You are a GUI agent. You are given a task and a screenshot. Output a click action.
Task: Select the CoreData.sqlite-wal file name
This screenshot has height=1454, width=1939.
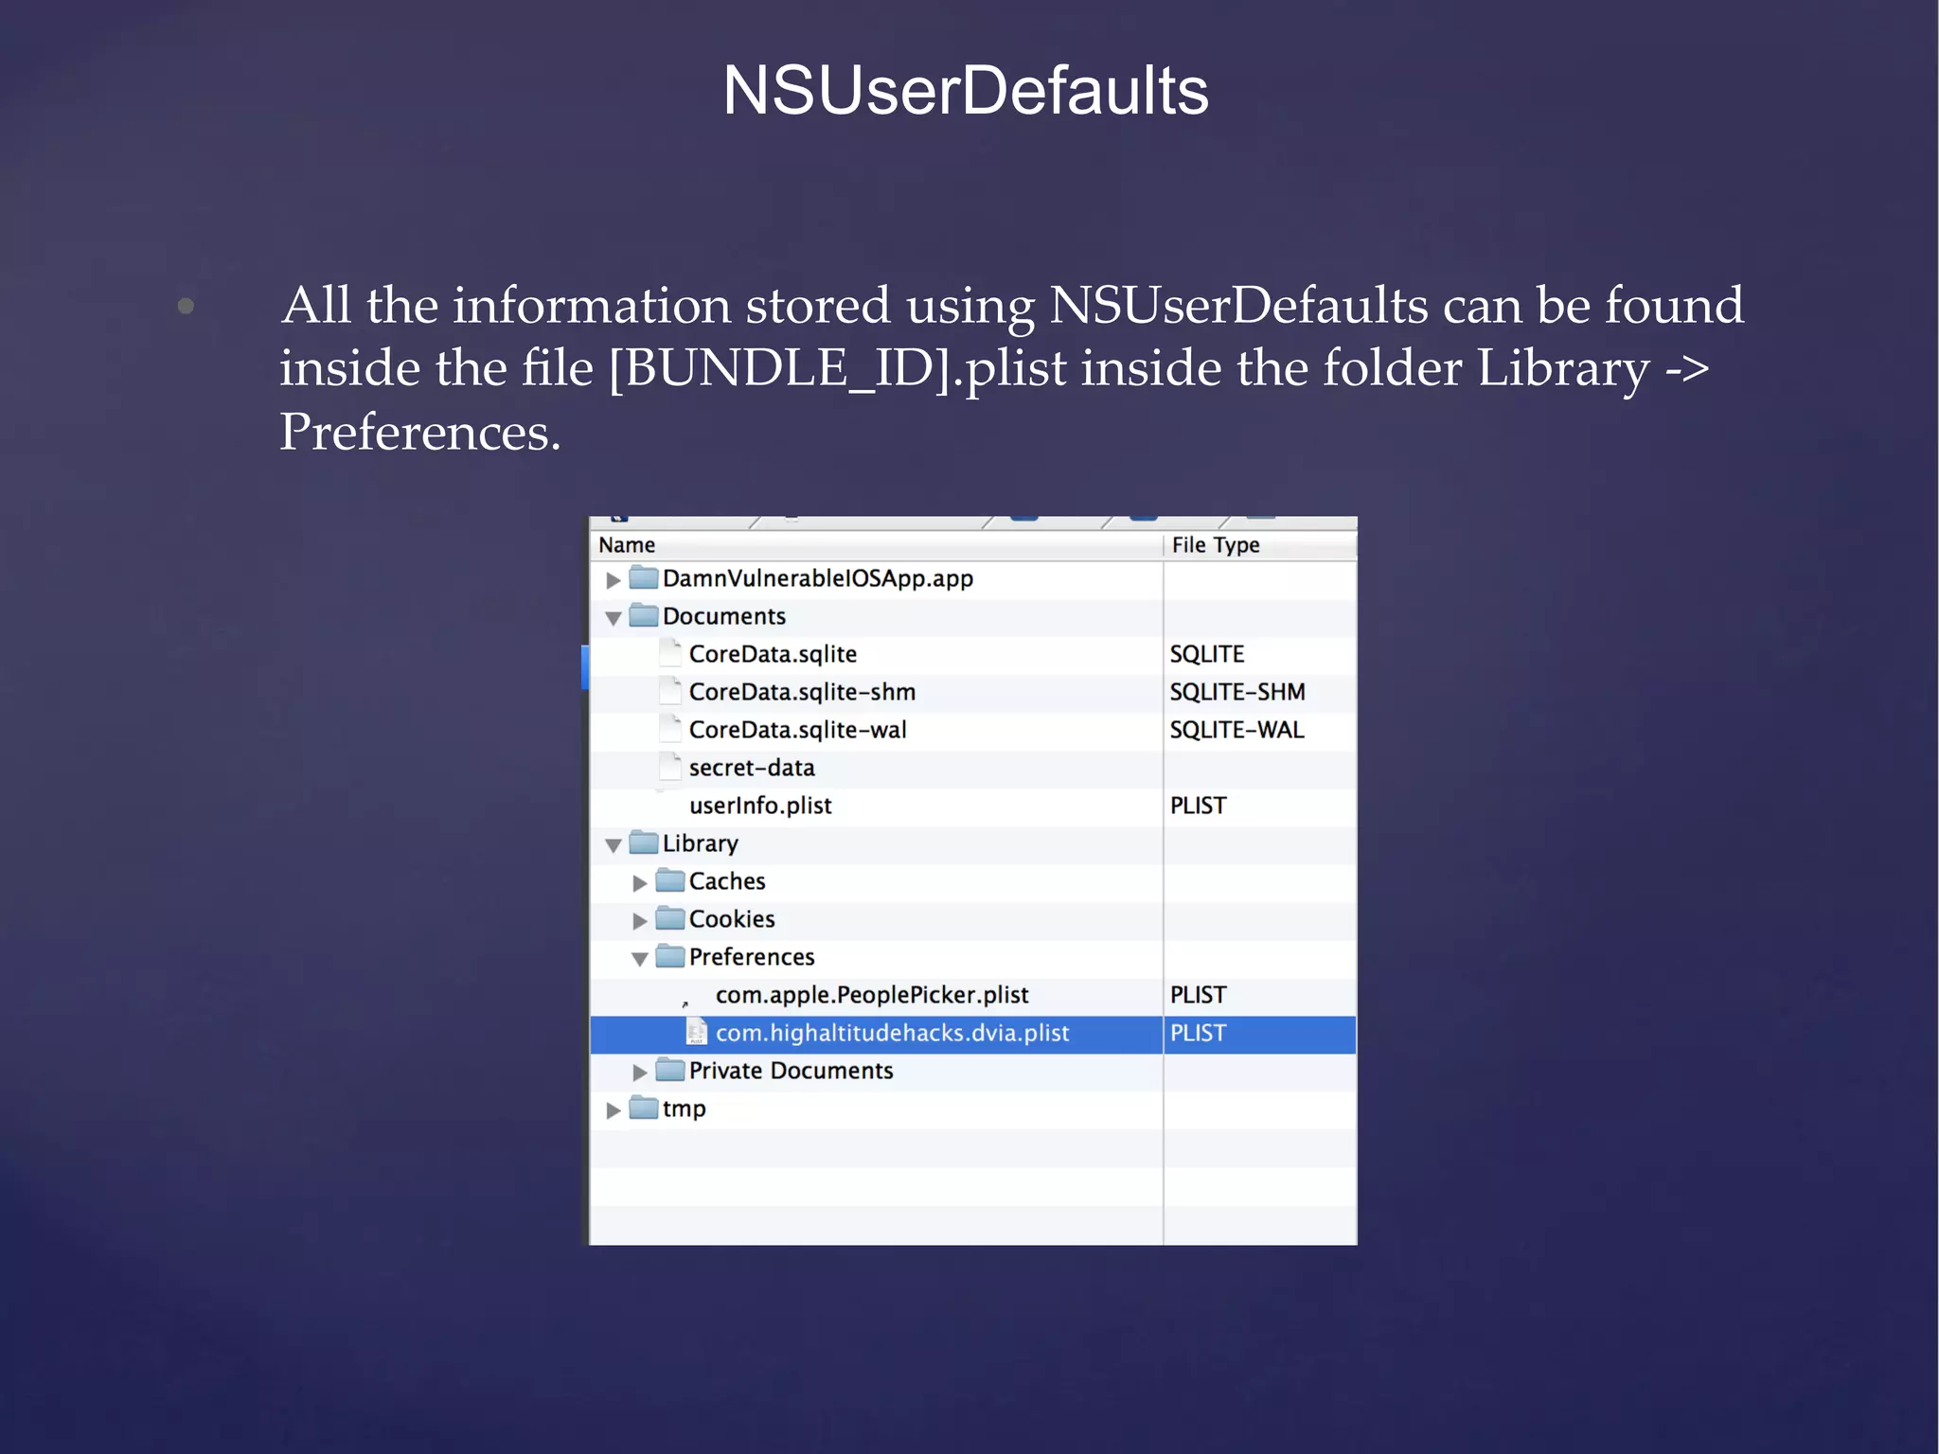tap(797, 730)
